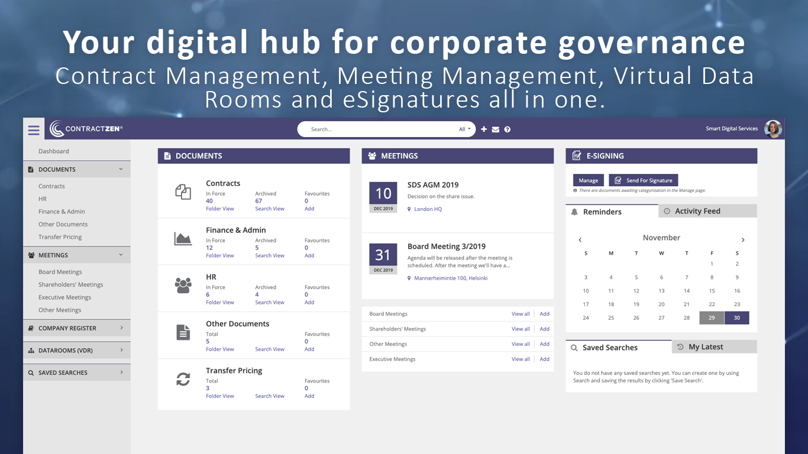
Task: Click the Finance & Admin chart icon
Action: (x=183, y=238)
